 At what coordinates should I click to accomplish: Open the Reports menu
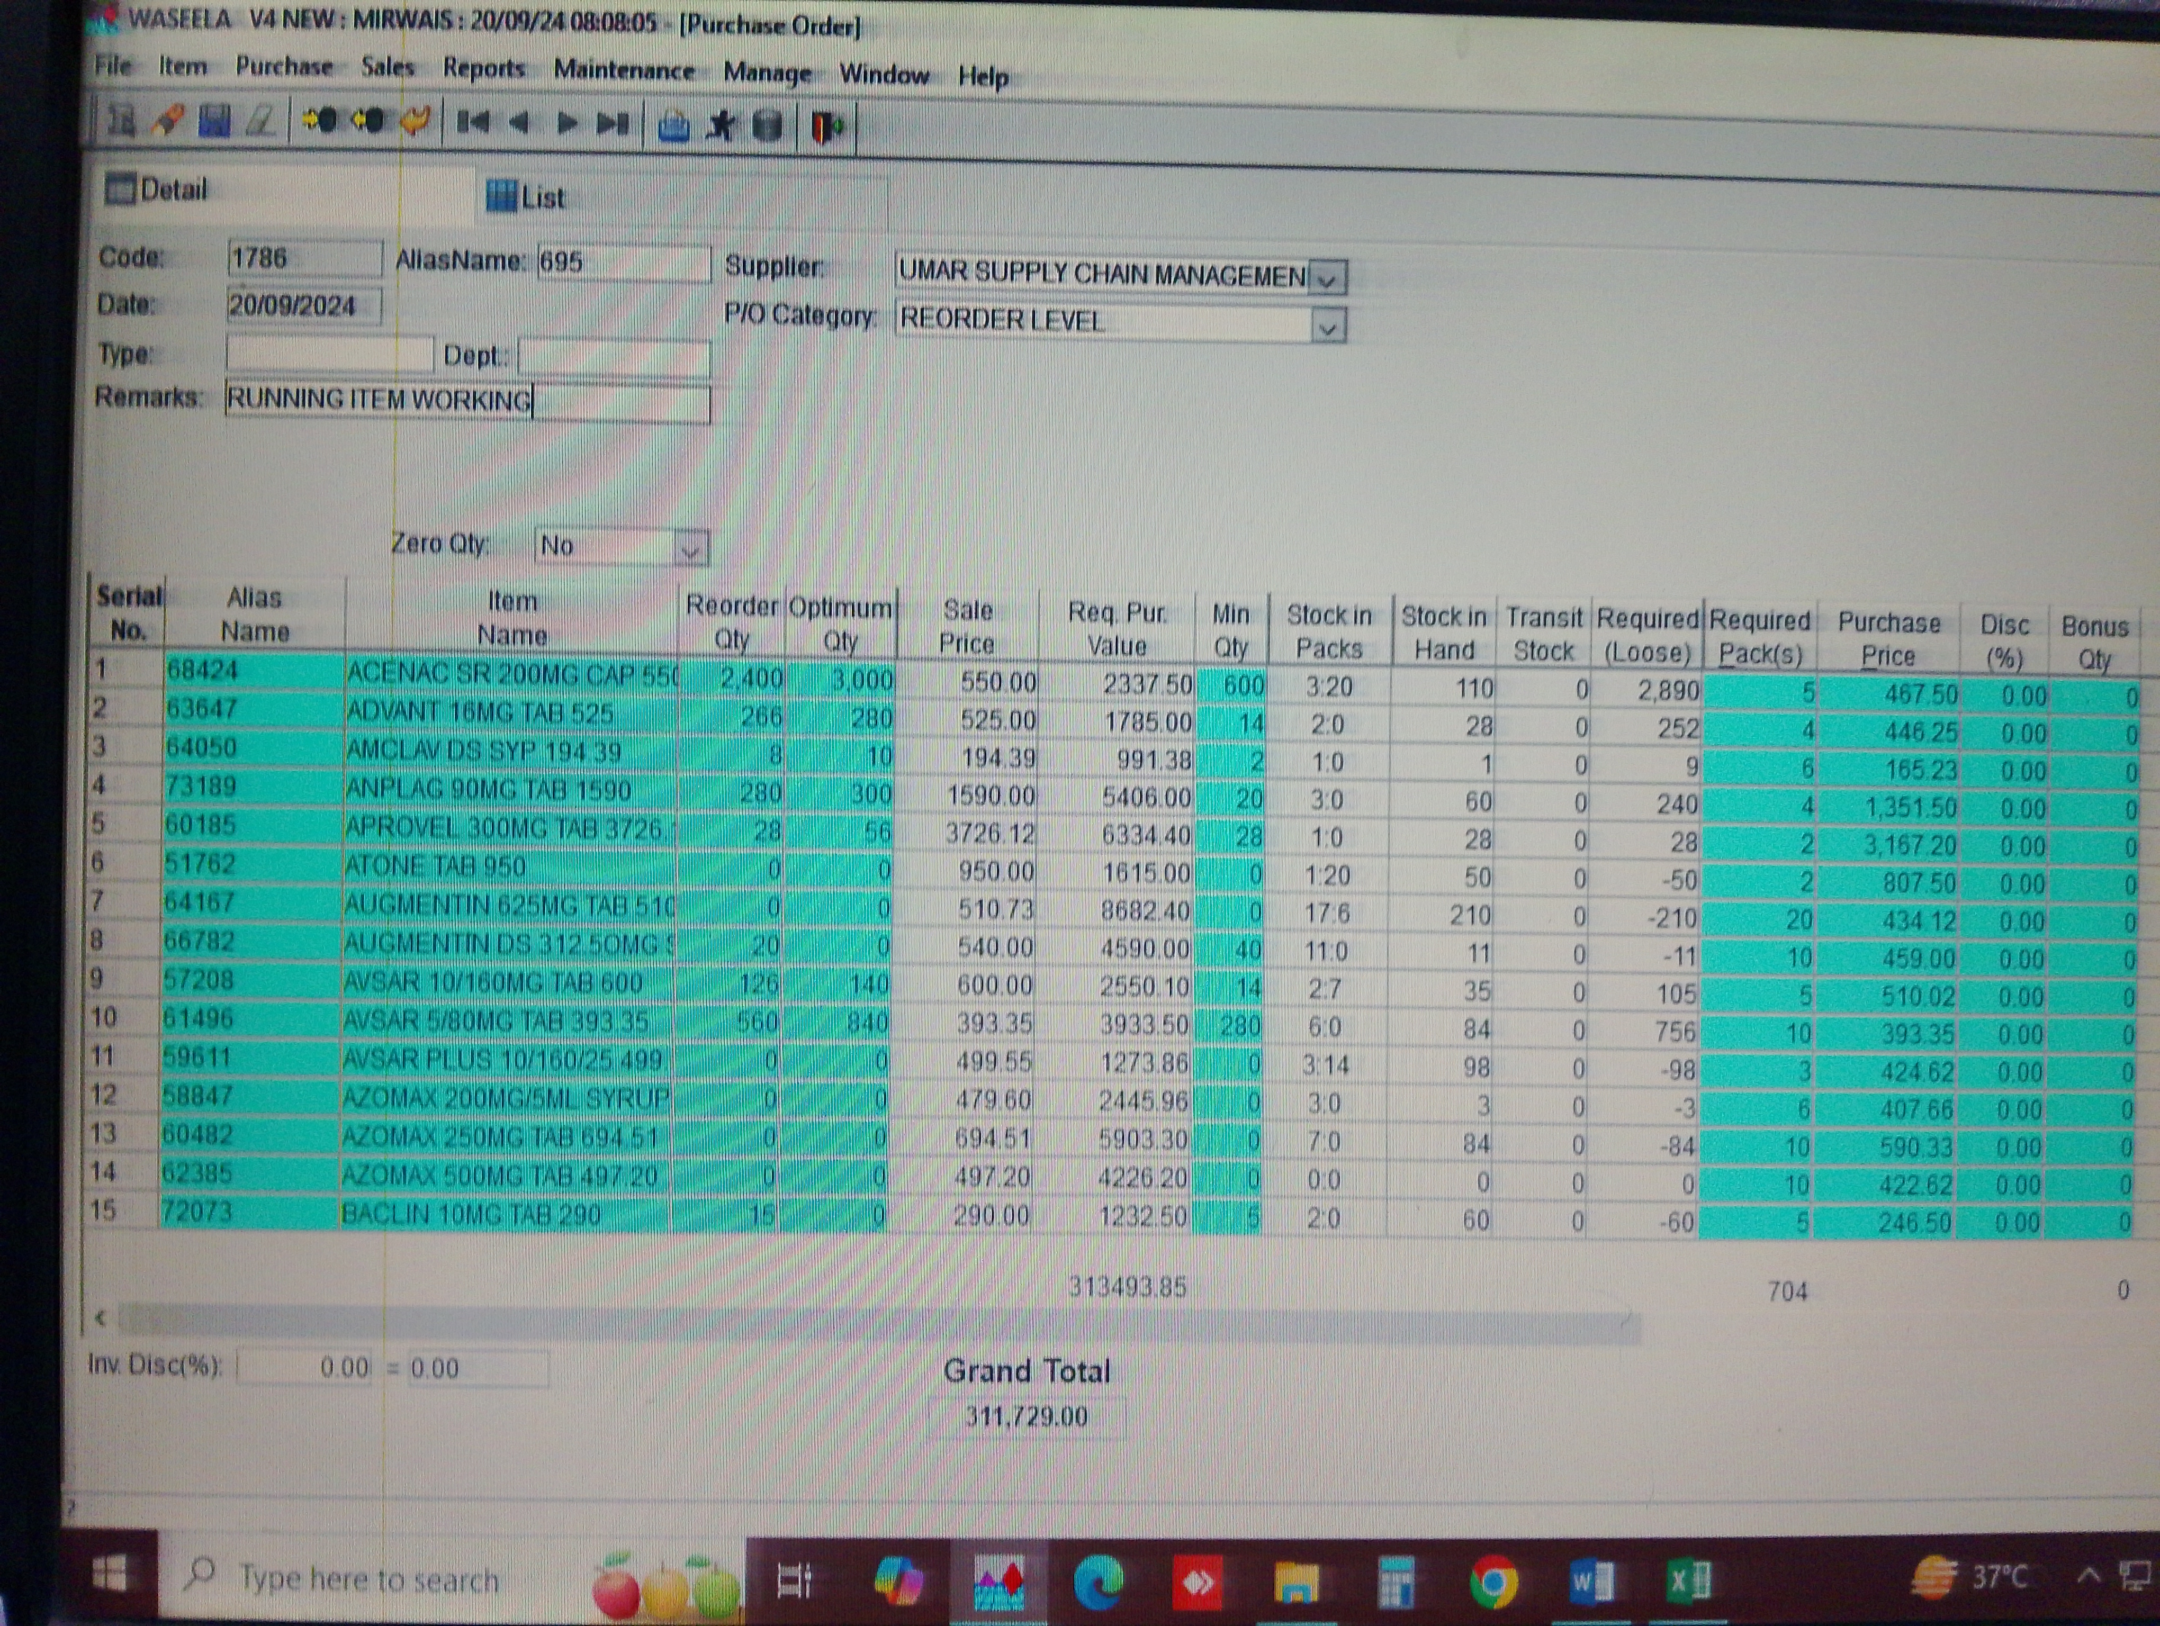pyautogui.click(x=483, y=68)
